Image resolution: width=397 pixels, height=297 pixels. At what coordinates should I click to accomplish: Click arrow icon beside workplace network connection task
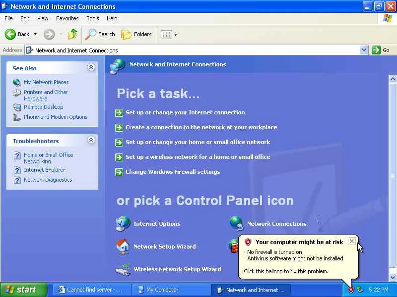pyautogui.click(x=119, y=128)
